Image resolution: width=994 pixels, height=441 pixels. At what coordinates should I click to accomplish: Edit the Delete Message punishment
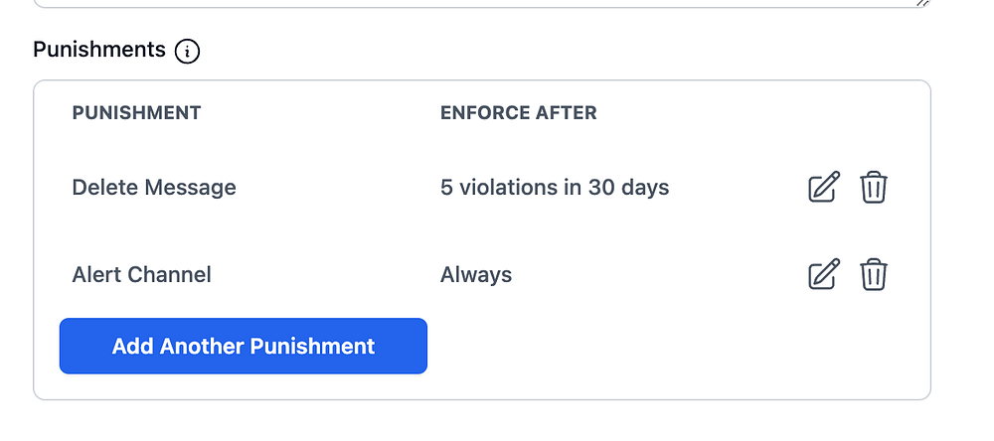pyautogui.click(x=824, y=187)
